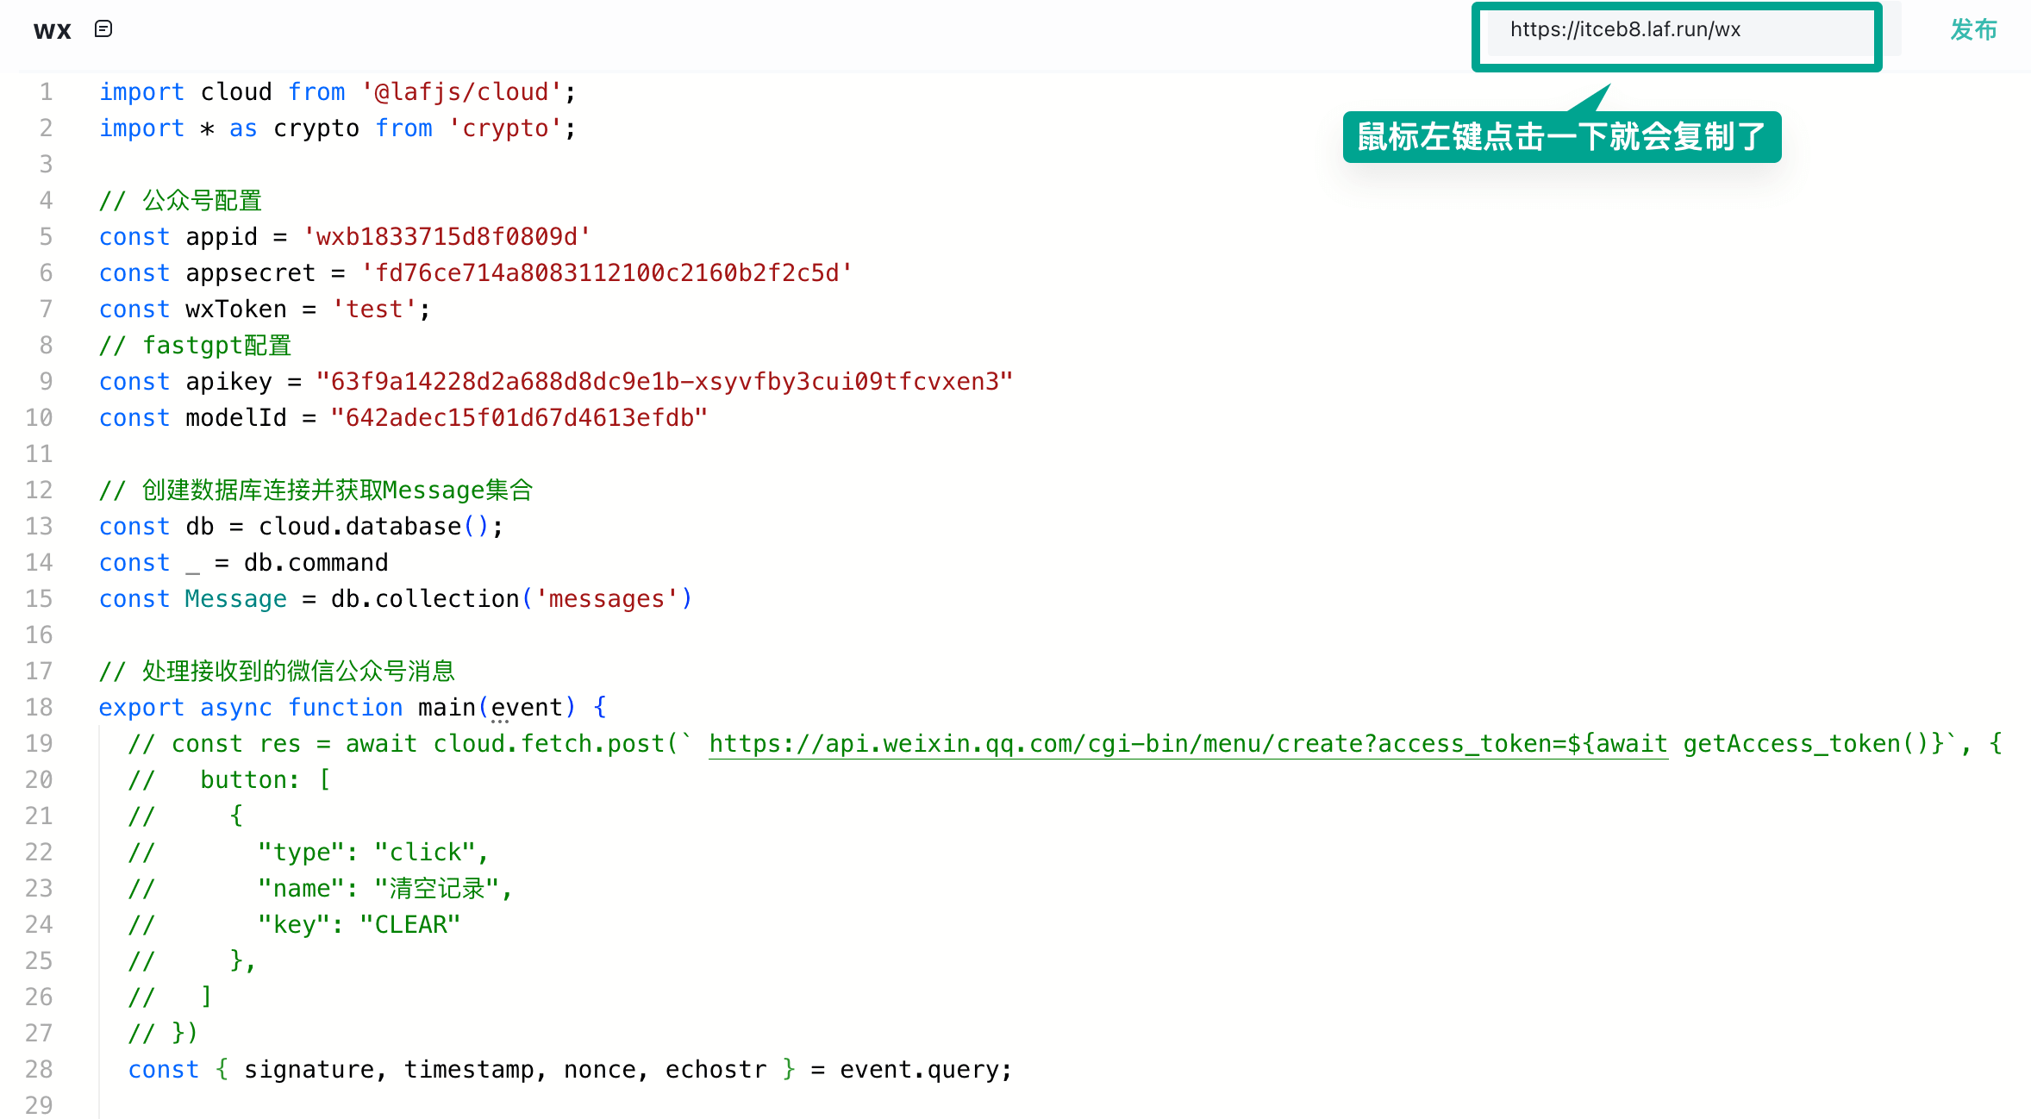Click the green copy-hint tooltip bubble
Image resolution: width=2031 pixels, height=1119 pixels.
point(1561,137)
